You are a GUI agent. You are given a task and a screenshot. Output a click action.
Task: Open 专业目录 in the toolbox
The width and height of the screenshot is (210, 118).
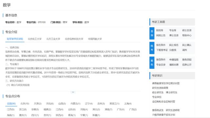pyautogui.click(x=161, y=65)
